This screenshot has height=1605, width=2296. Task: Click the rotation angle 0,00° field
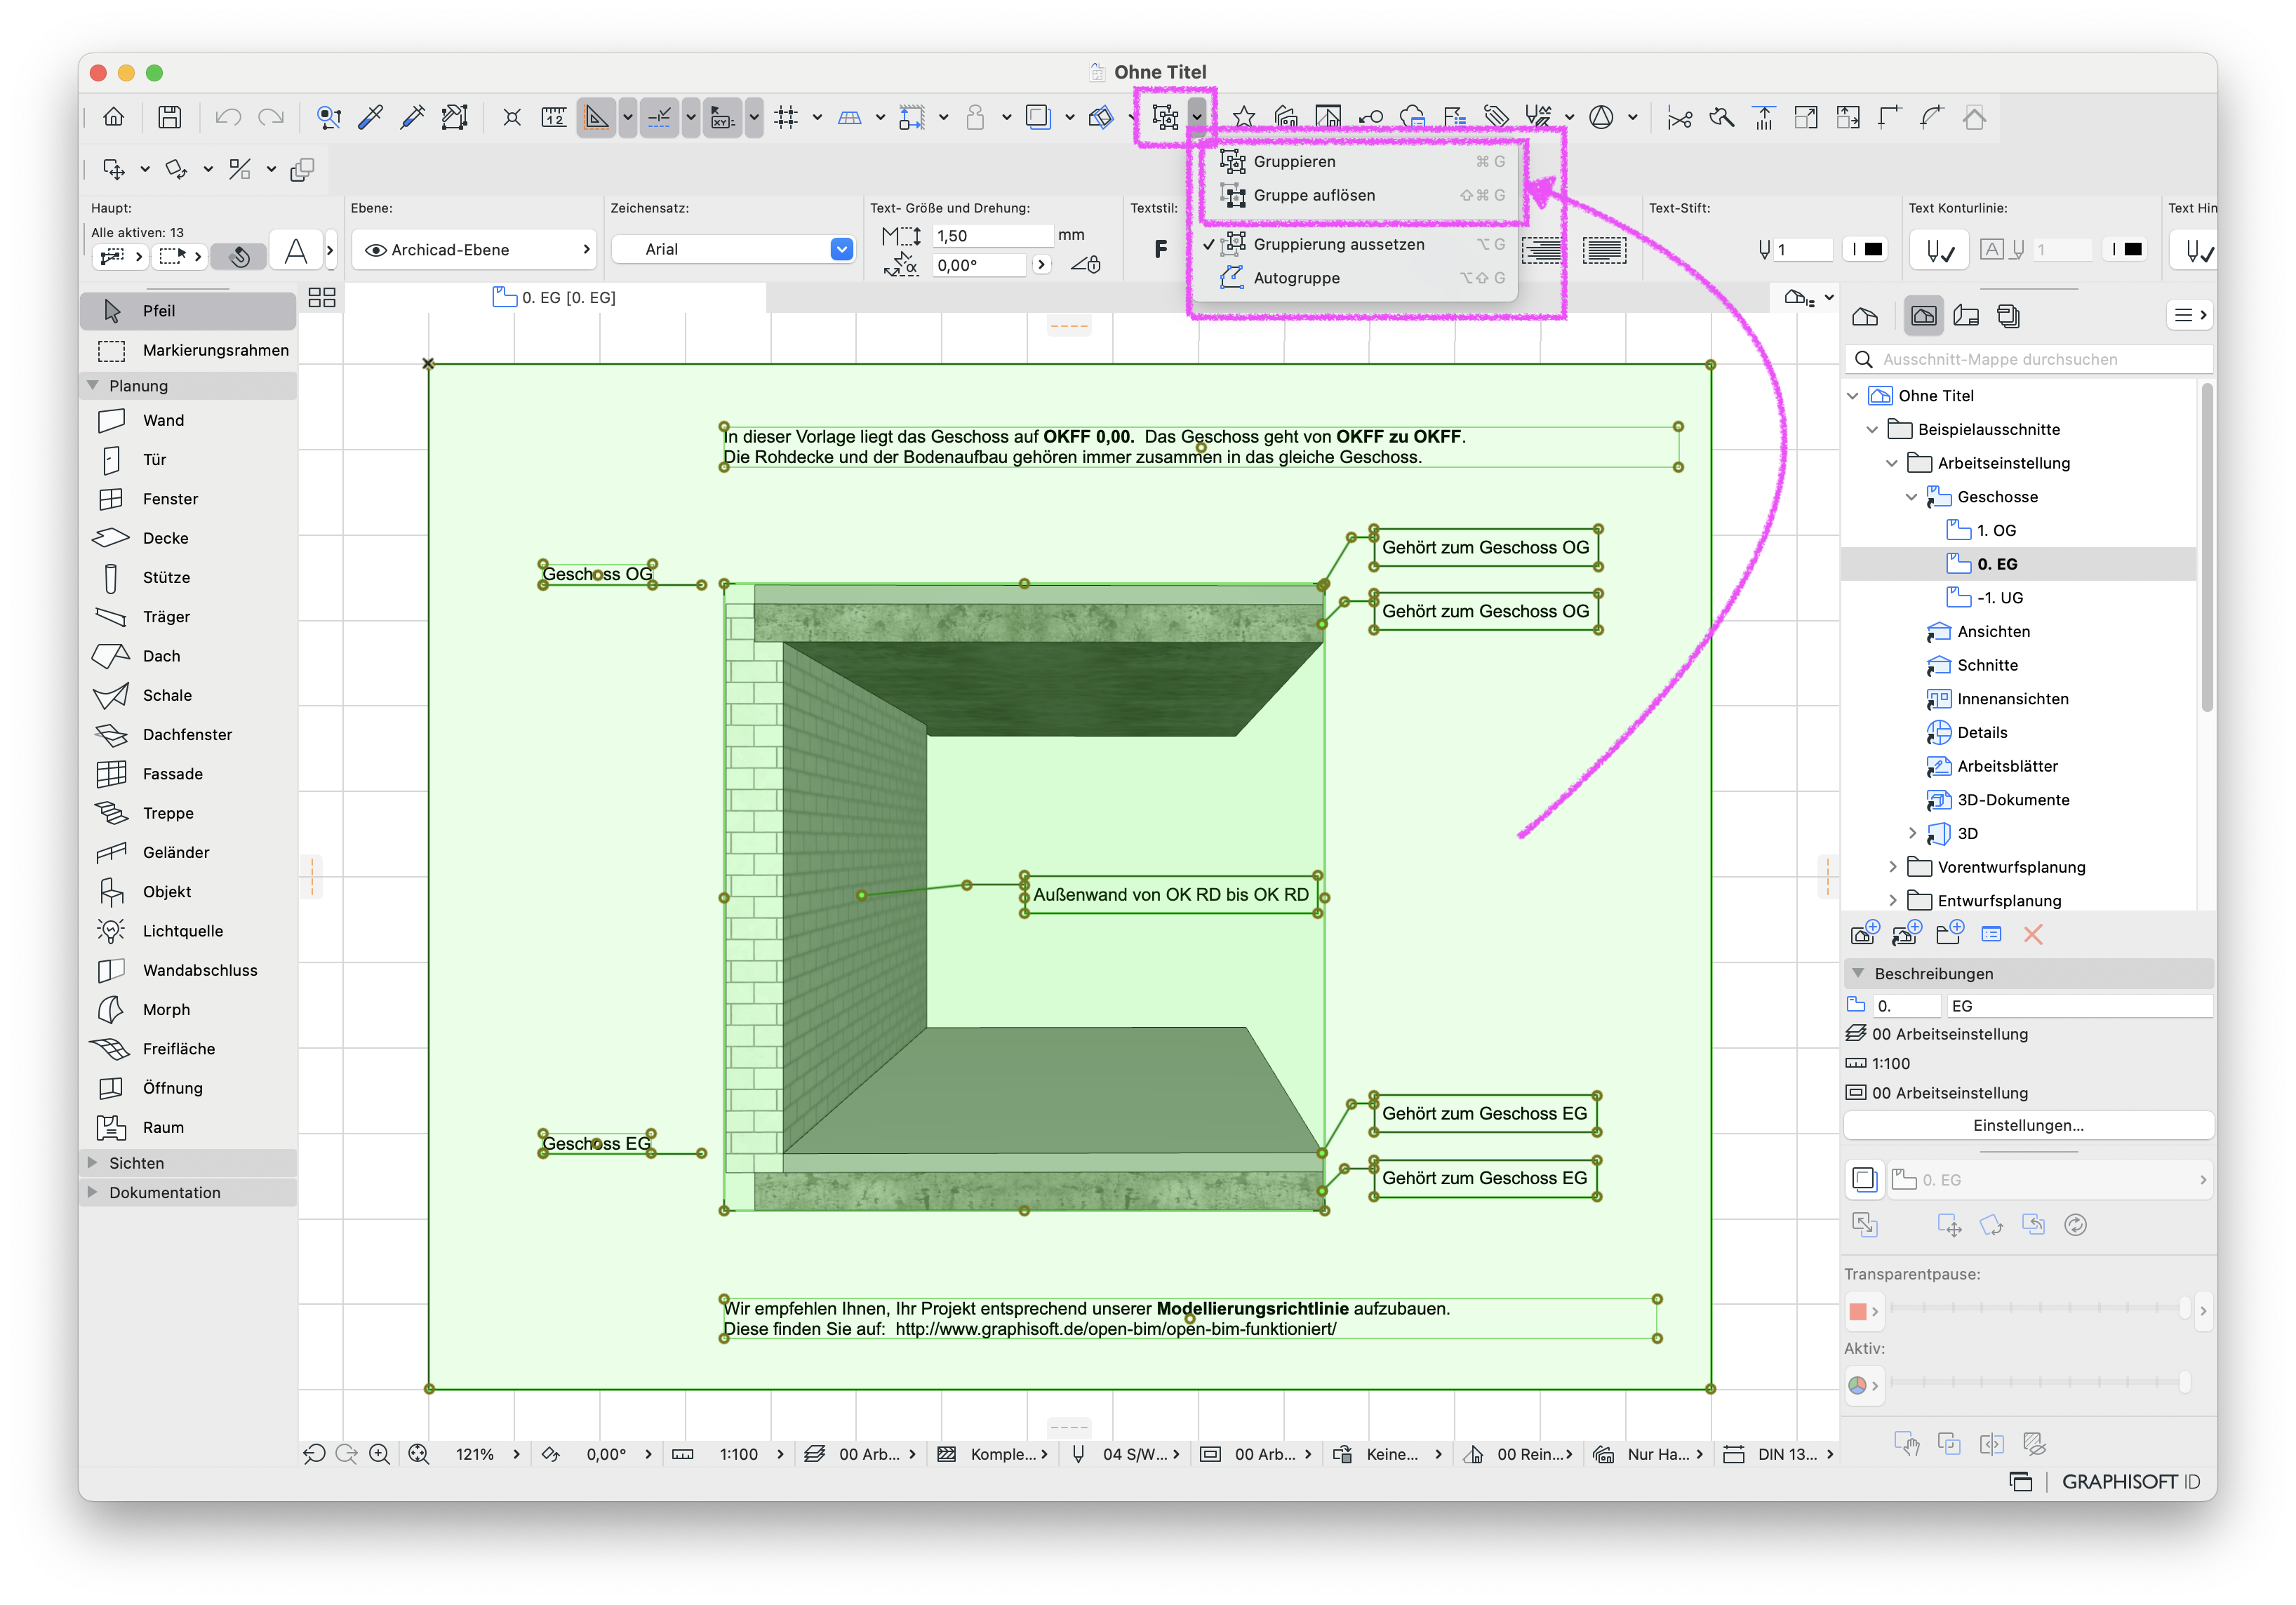979,266
